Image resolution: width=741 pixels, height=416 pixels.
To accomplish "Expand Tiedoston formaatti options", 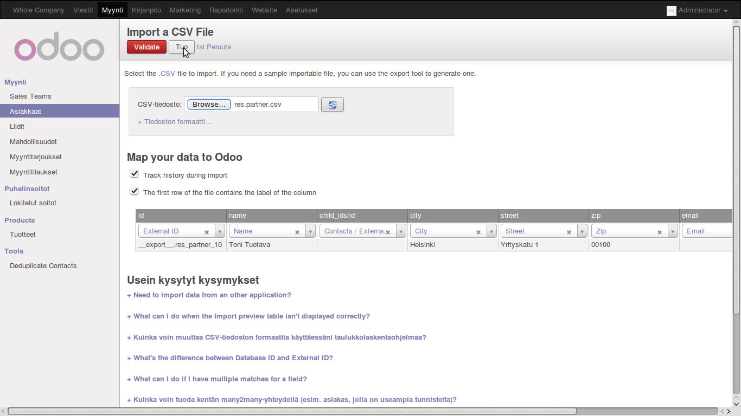I will coord(175,122).
